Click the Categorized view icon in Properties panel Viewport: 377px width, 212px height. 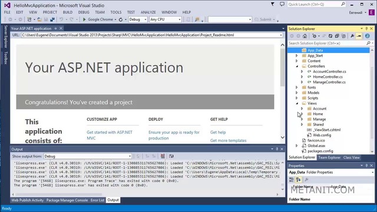292,180
